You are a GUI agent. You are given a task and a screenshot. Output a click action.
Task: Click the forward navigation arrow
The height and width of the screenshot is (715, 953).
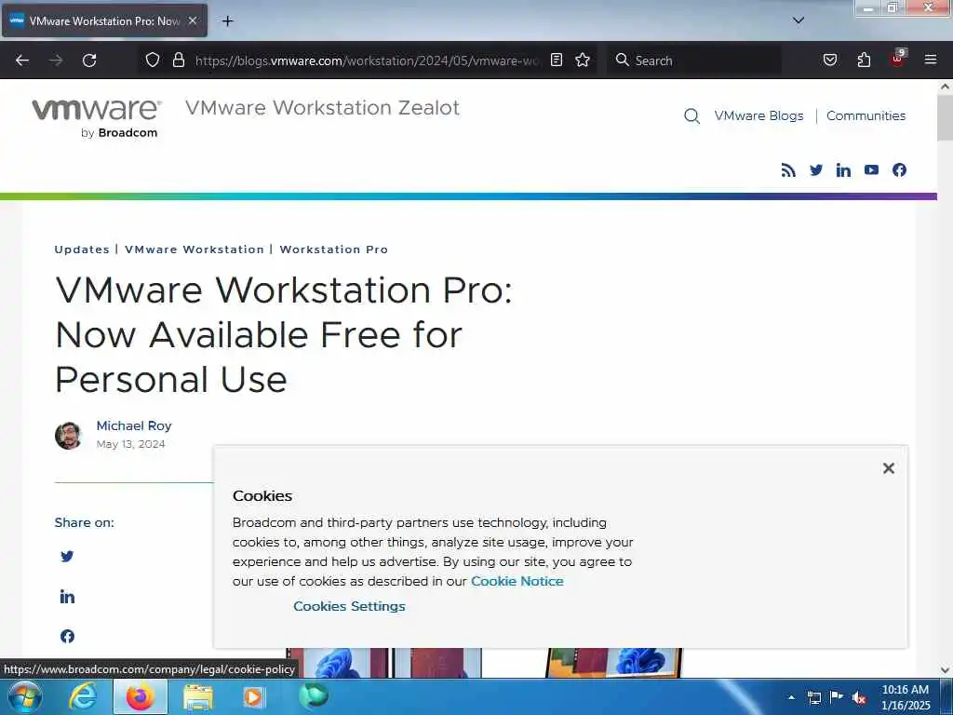[x=56, y=61]
